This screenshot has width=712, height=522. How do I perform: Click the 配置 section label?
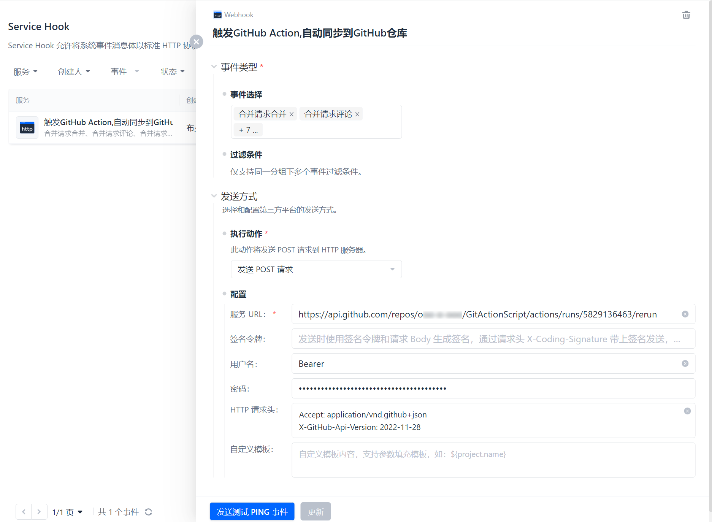pyautogui.click(x=238, y=294)
